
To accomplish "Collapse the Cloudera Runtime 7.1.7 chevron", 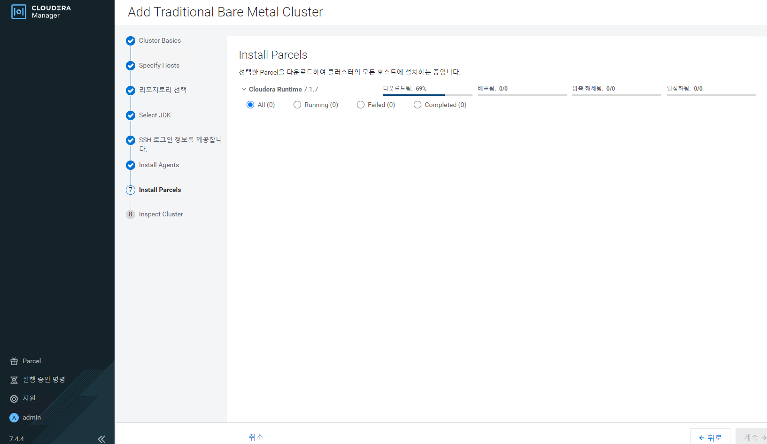I will (x=243, y=89).
